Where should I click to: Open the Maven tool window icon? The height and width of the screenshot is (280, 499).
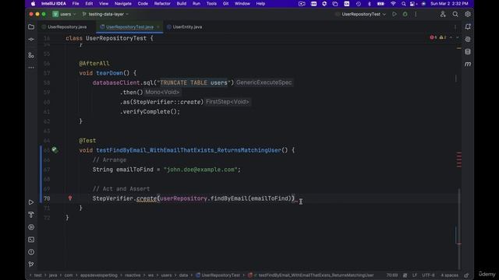click(x=468, y=64)
